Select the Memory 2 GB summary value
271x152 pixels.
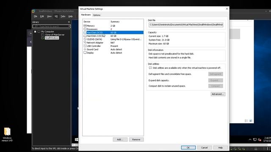click(113, 26)
